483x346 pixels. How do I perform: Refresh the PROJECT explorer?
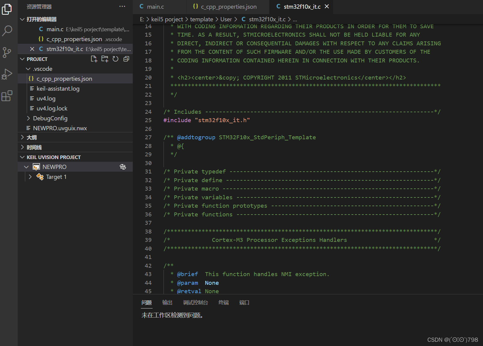[116, 59]
